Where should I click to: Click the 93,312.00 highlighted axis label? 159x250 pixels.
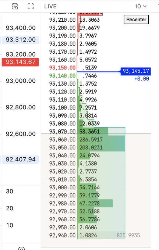(20, 40)
